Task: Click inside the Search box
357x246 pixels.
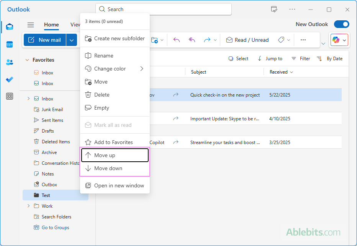Action: (165, 9)
